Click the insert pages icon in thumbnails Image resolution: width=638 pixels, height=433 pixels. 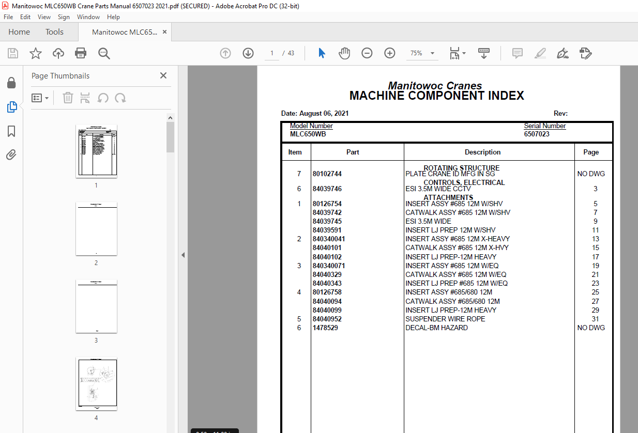[85, 98]
